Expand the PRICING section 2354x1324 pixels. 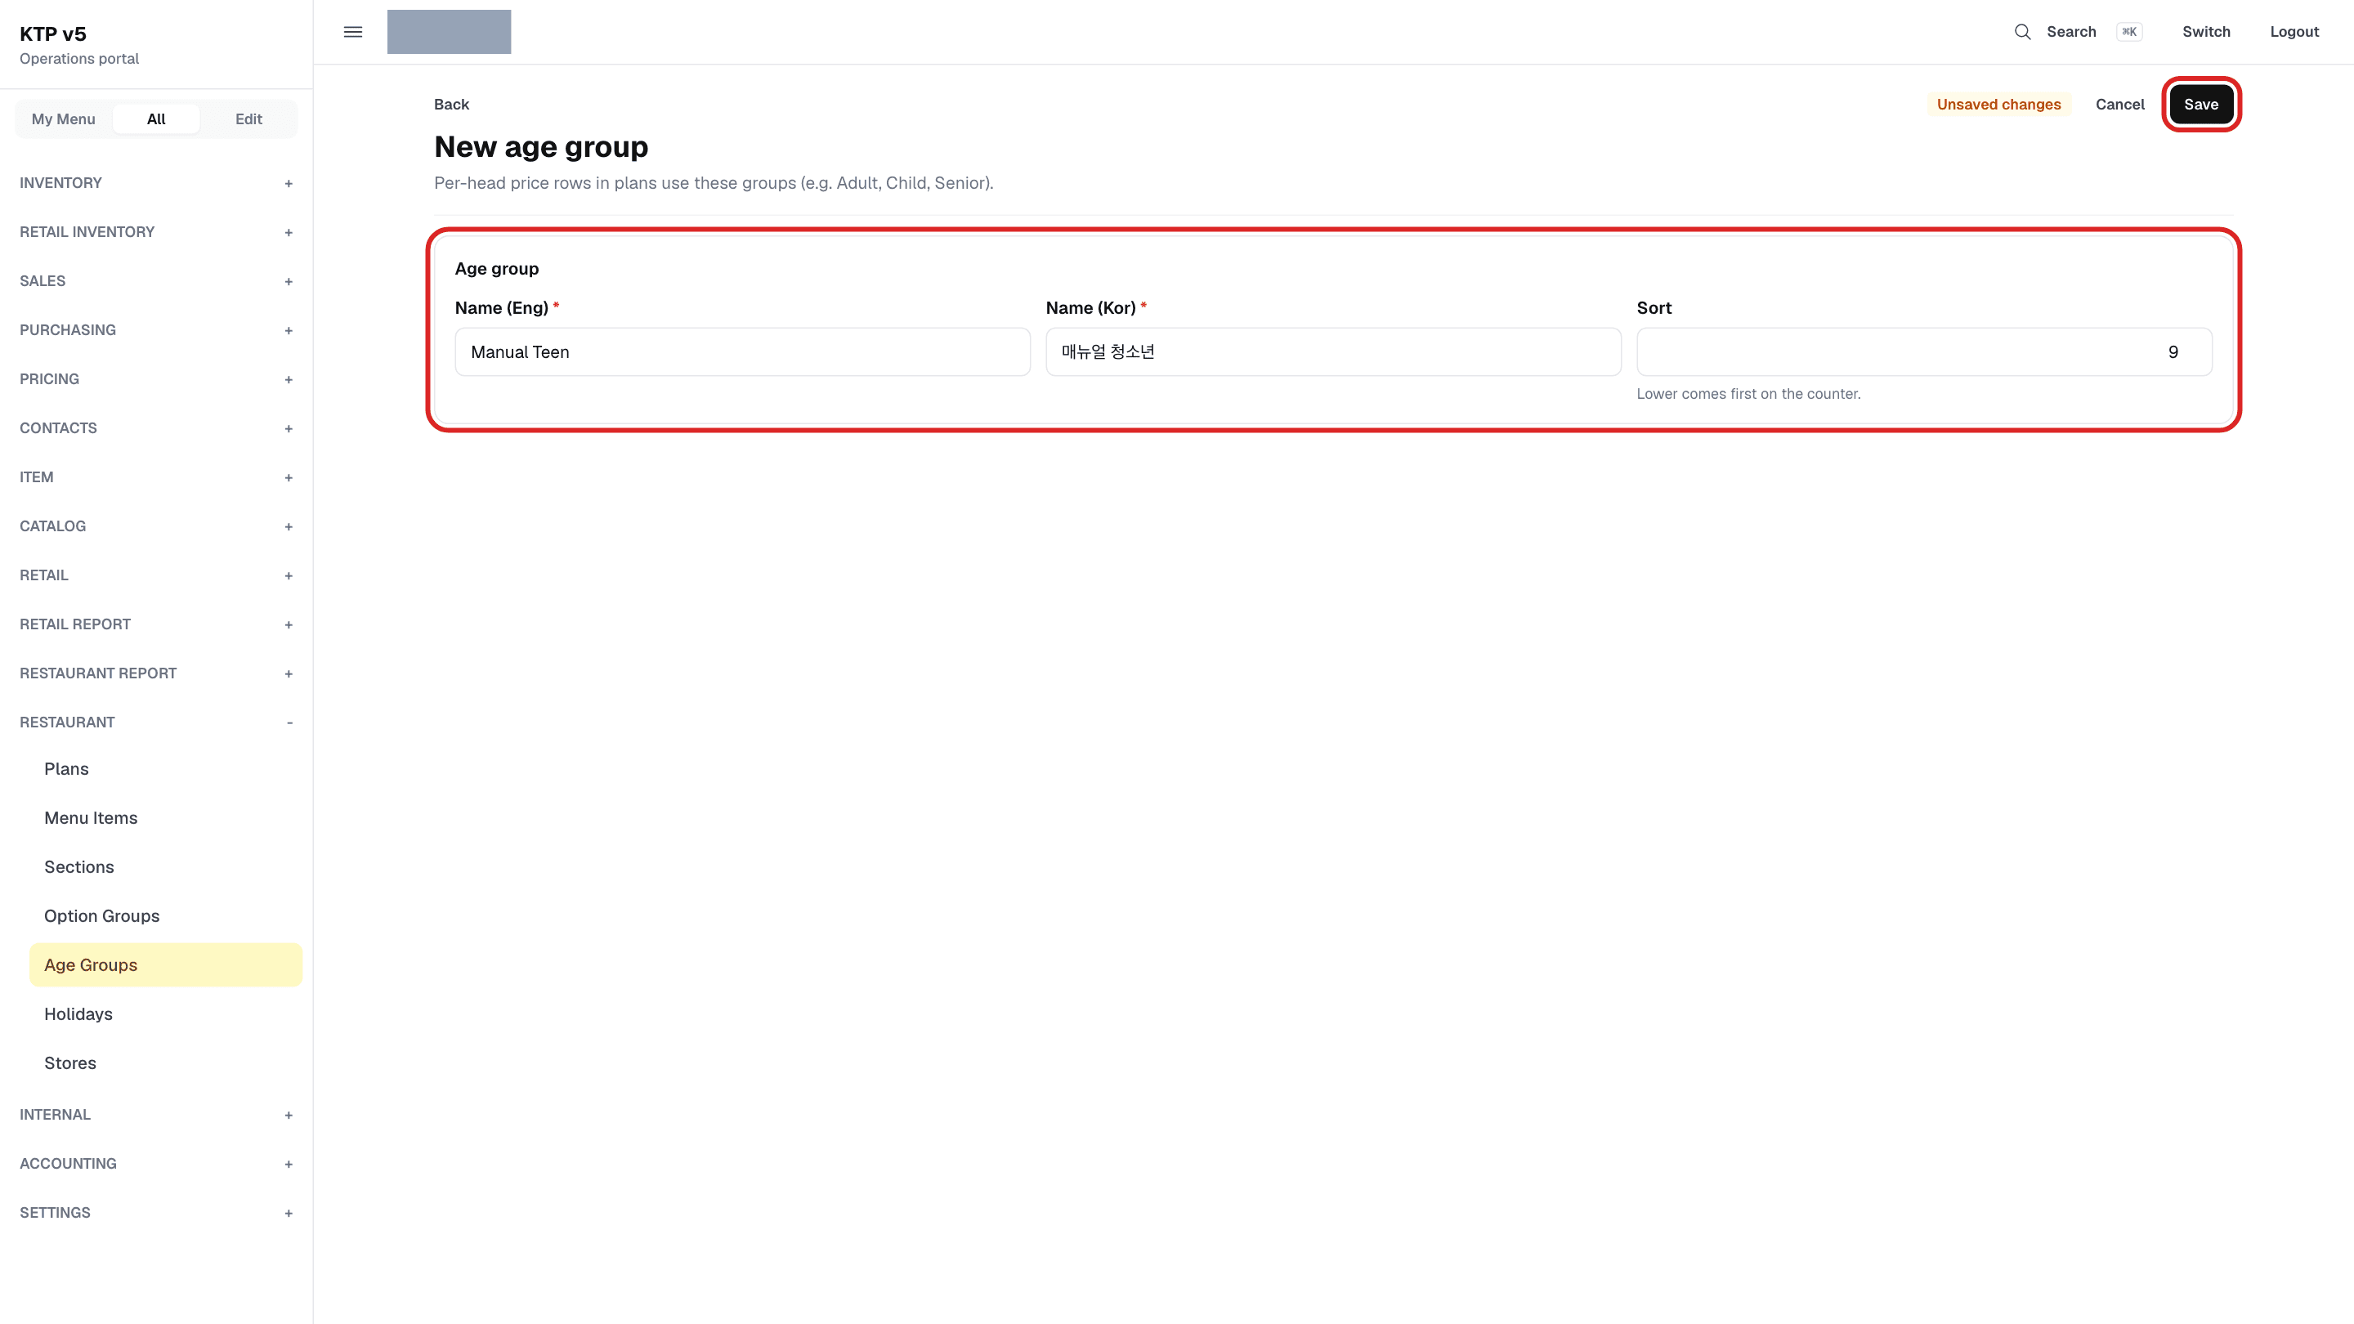pos(156,379)
